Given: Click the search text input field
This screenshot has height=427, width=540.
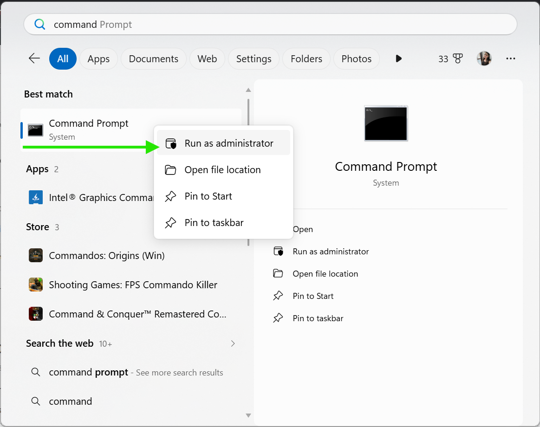Looking at the screenshot, I should point(270,24).
